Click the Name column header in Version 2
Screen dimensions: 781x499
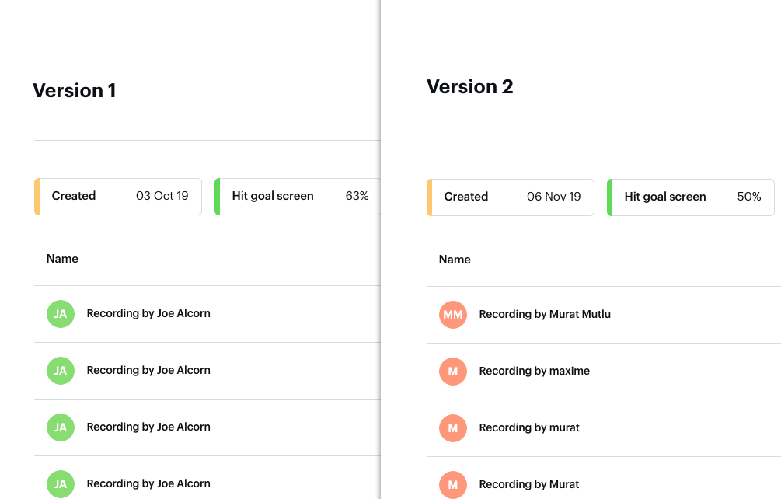(455, 260)
